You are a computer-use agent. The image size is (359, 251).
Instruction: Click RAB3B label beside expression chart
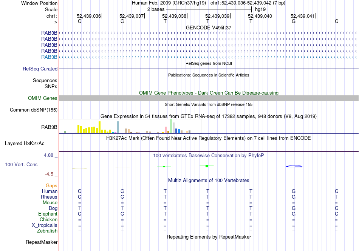(x=49, y=127)
